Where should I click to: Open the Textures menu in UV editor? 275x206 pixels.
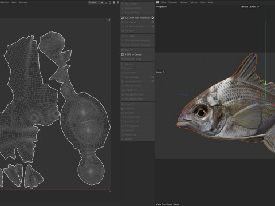click(x=23, y=2)
